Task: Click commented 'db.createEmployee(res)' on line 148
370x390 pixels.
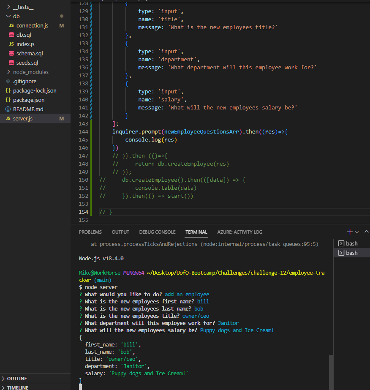Action: (x=193, y=164)
